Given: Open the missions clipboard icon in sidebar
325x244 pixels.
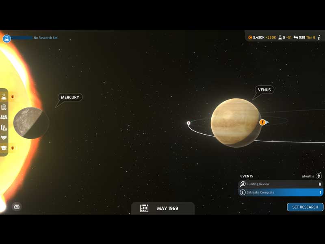Looking at the screenshot, I should pos(4,107).
